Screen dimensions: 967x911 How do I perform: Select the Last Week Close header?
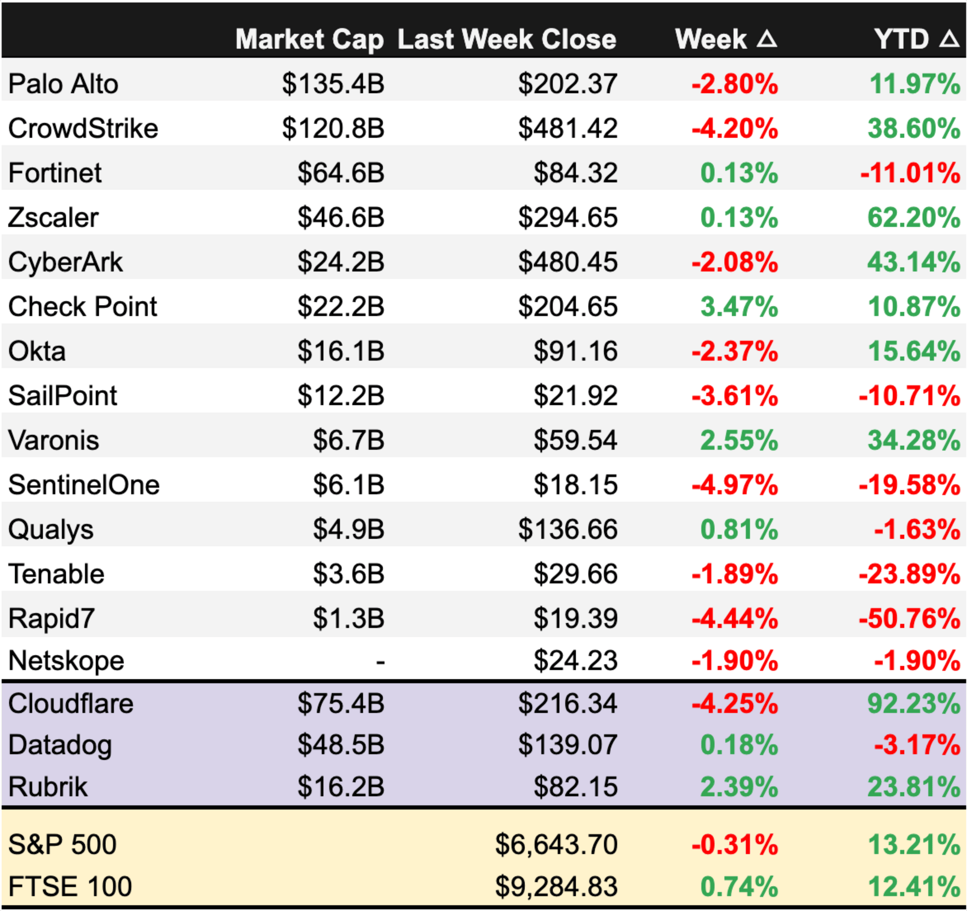click(507, 39)
